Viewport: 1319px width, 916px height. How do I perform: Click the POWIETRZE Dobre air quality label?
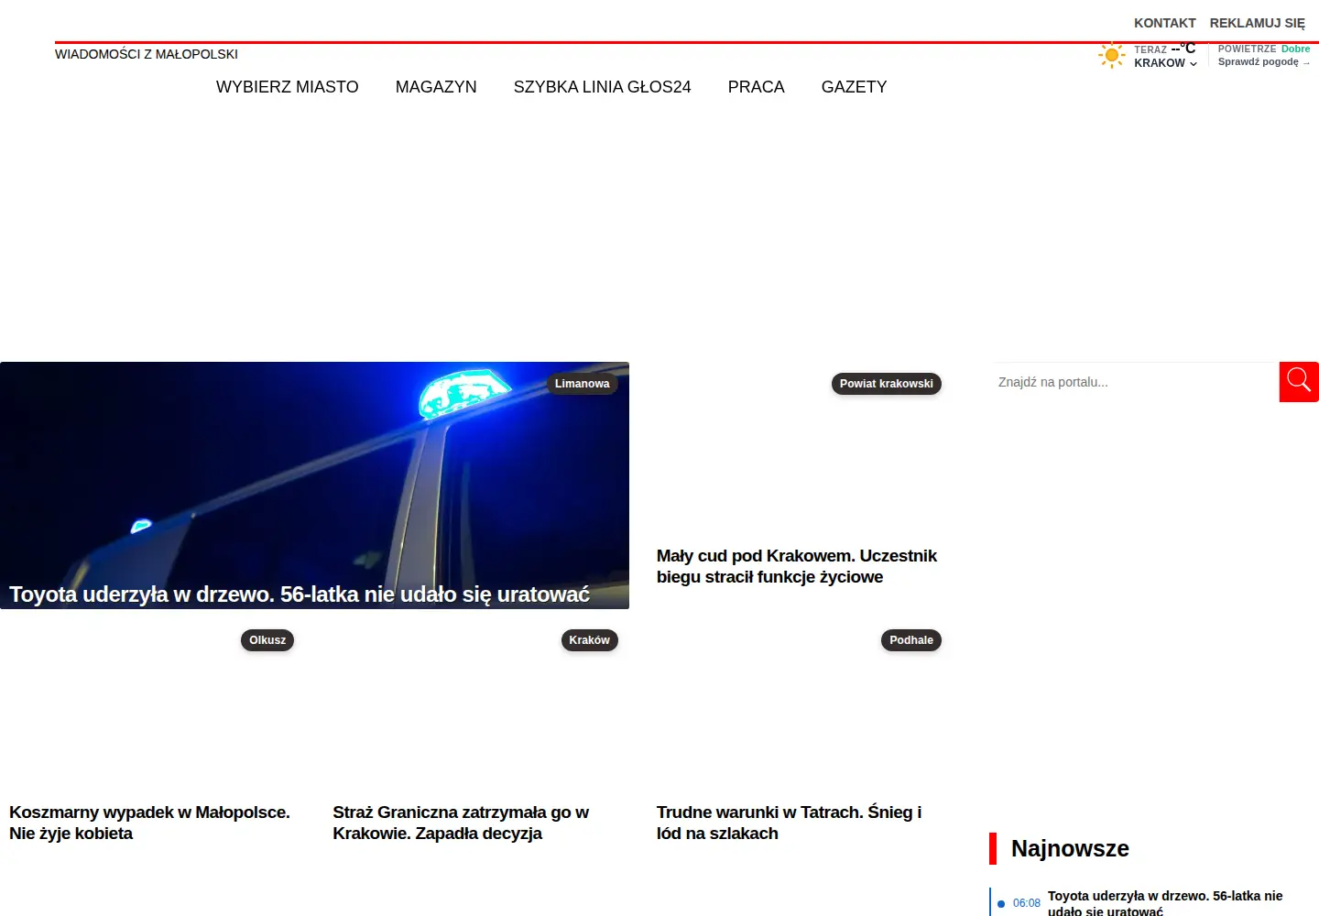pos(1264,49)
